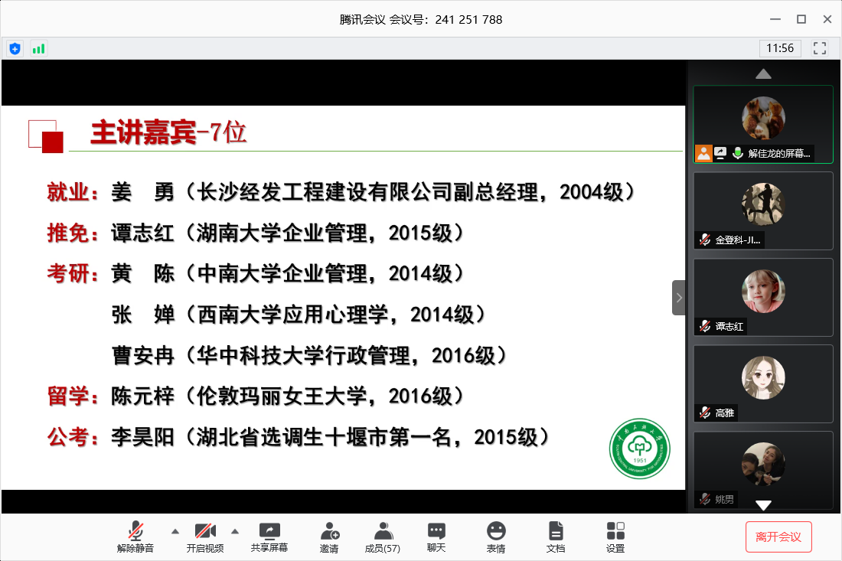Enter full screen mode via corner icon
842x561 pixels.
click(x=820, y=48)
